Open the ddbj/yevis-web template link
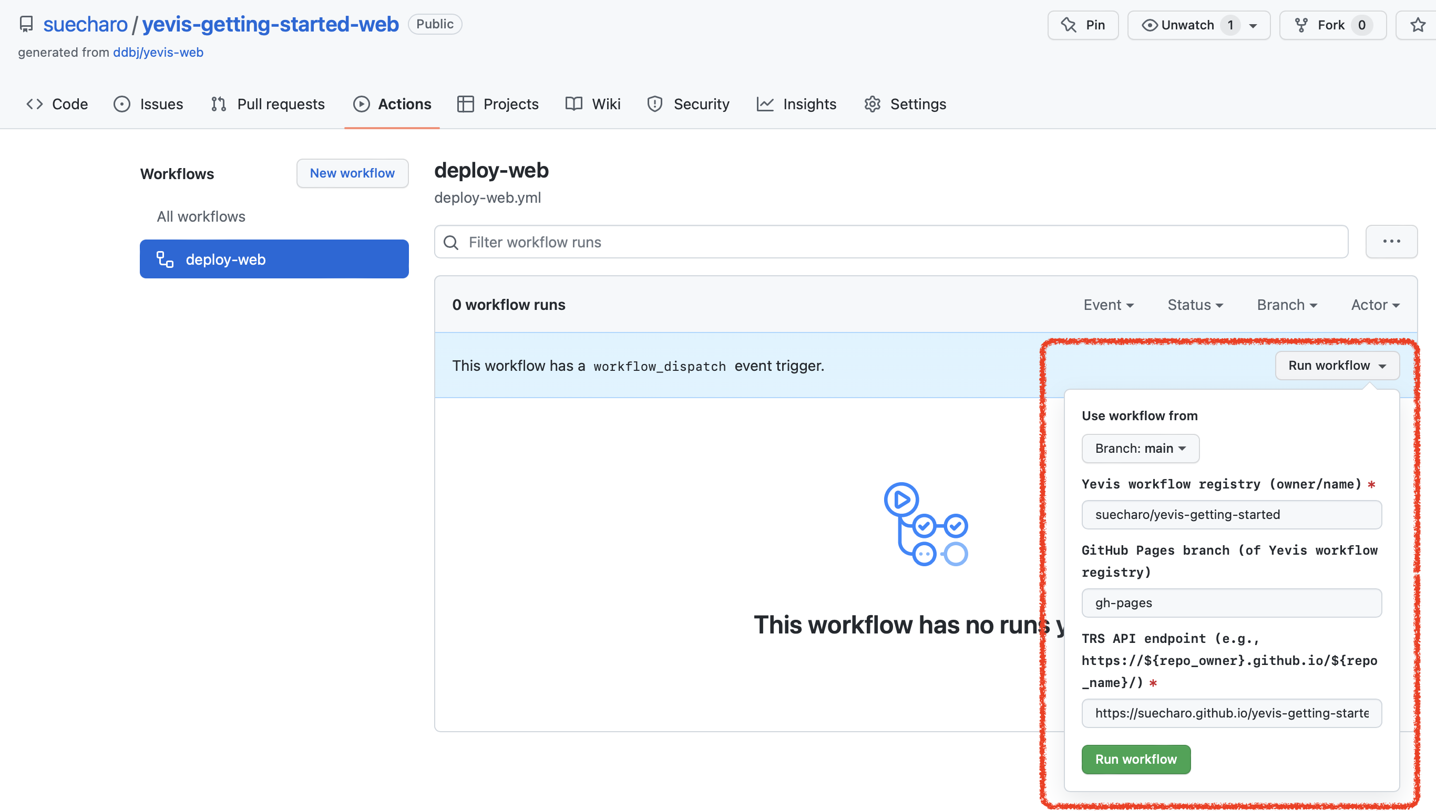Image resolution: width=1436 pixels, height=811 pixels. point(158,53)
